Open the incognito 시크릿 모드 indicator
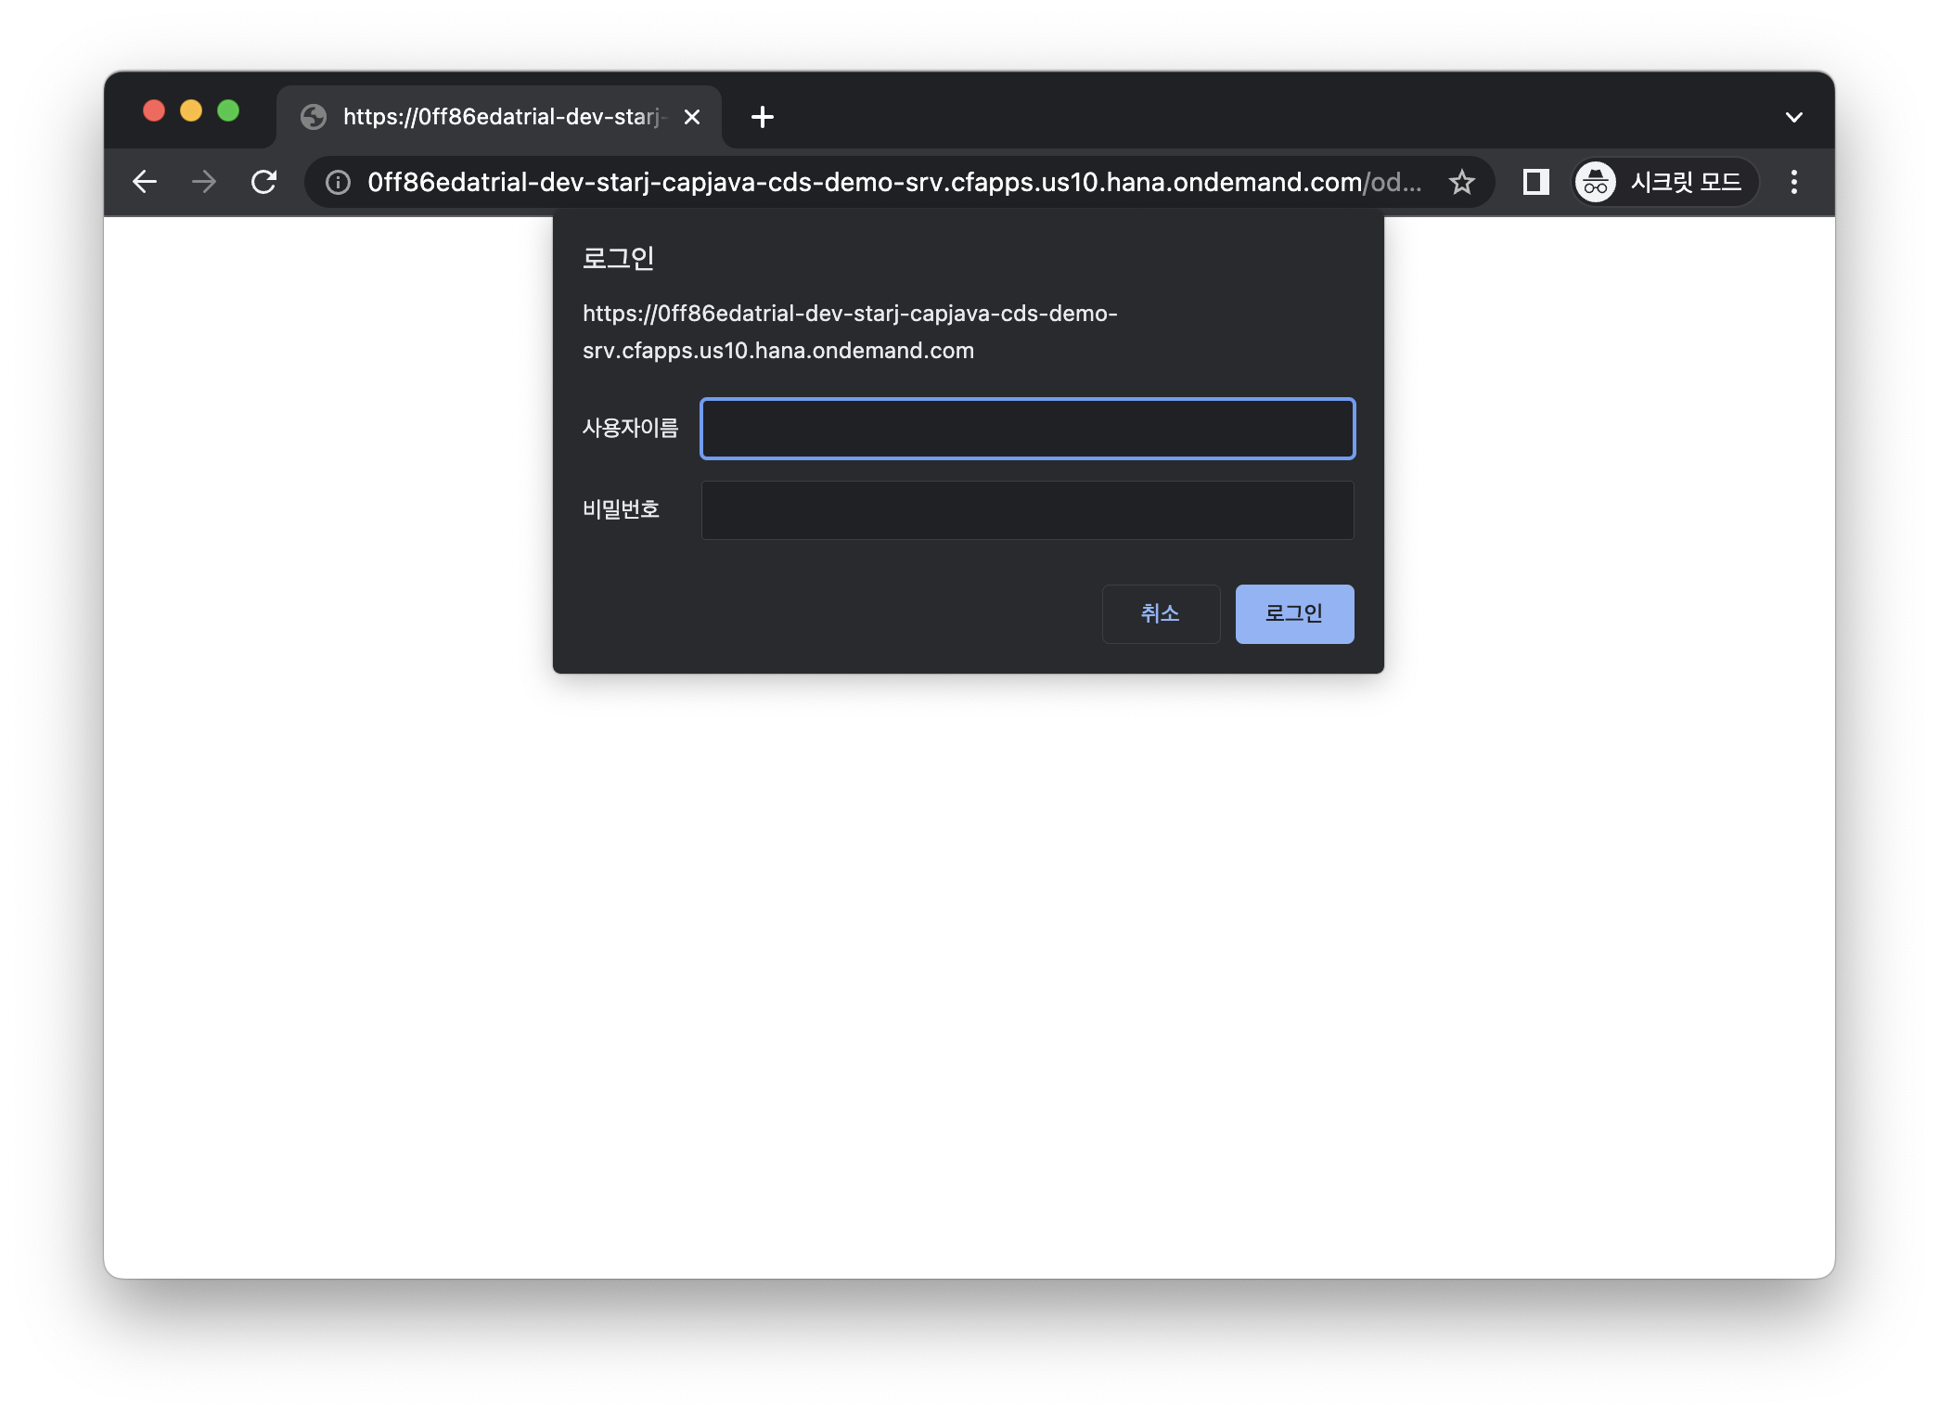 (x=1664, y=182)
